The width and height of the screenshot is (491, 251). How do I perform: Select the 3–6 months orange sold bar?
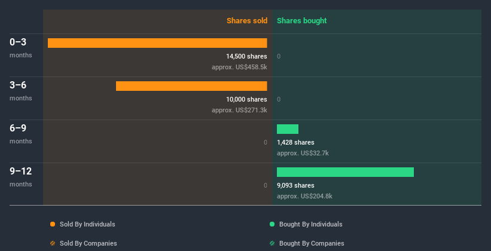[191, 86]
